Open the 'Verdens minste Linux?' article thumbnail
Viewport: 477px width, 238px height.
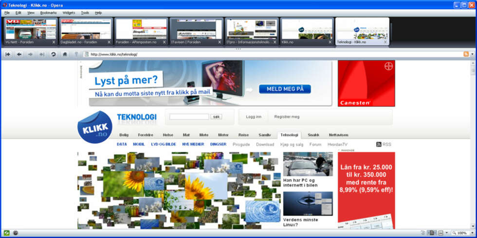coord(308,204)
